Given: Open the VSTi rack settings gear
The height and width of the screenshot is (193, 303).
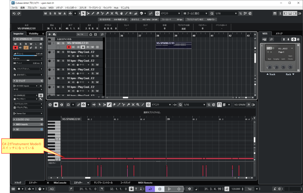Looking at the screenshot, I should pyautogui.click(x=298, y=39).
